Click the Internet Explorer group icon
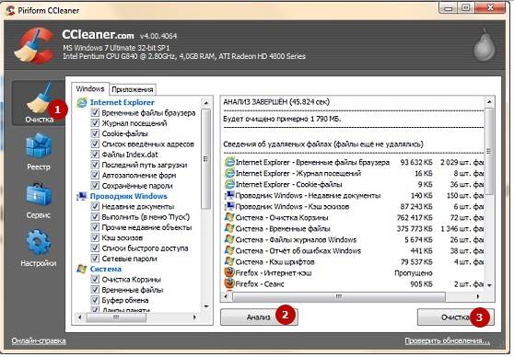Image resolution: width=514 pixels, height=357 pixels. coord(82,102)
